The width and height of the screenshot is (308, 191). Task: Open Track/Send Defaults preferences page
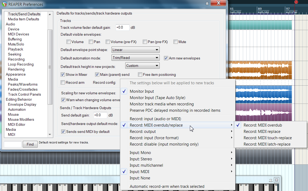[x=24, y=14]
